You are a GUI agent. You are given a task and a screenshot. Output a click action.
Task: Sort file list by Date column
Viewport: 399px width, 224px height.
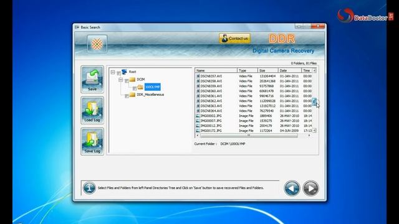290,70
